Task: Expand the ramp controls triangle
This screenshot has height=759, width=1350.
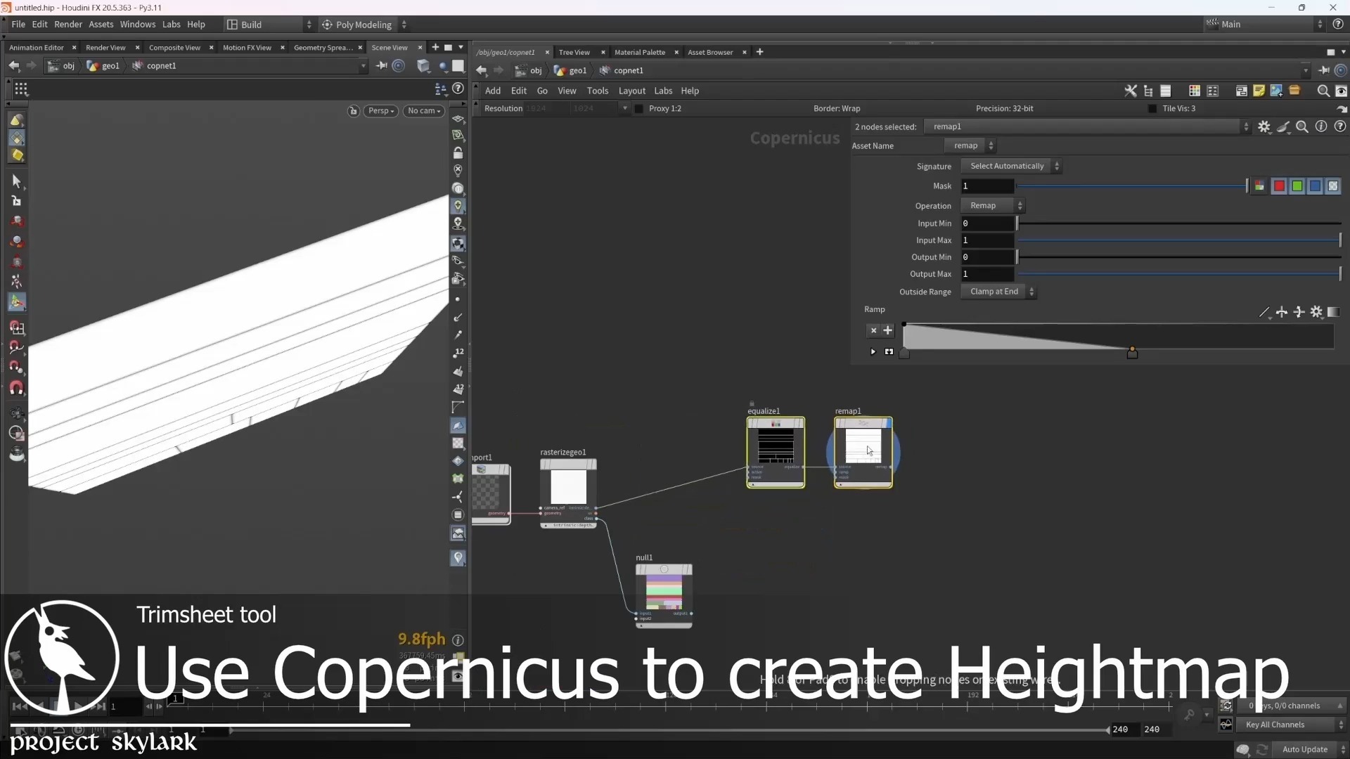Action: click(873, 352)
